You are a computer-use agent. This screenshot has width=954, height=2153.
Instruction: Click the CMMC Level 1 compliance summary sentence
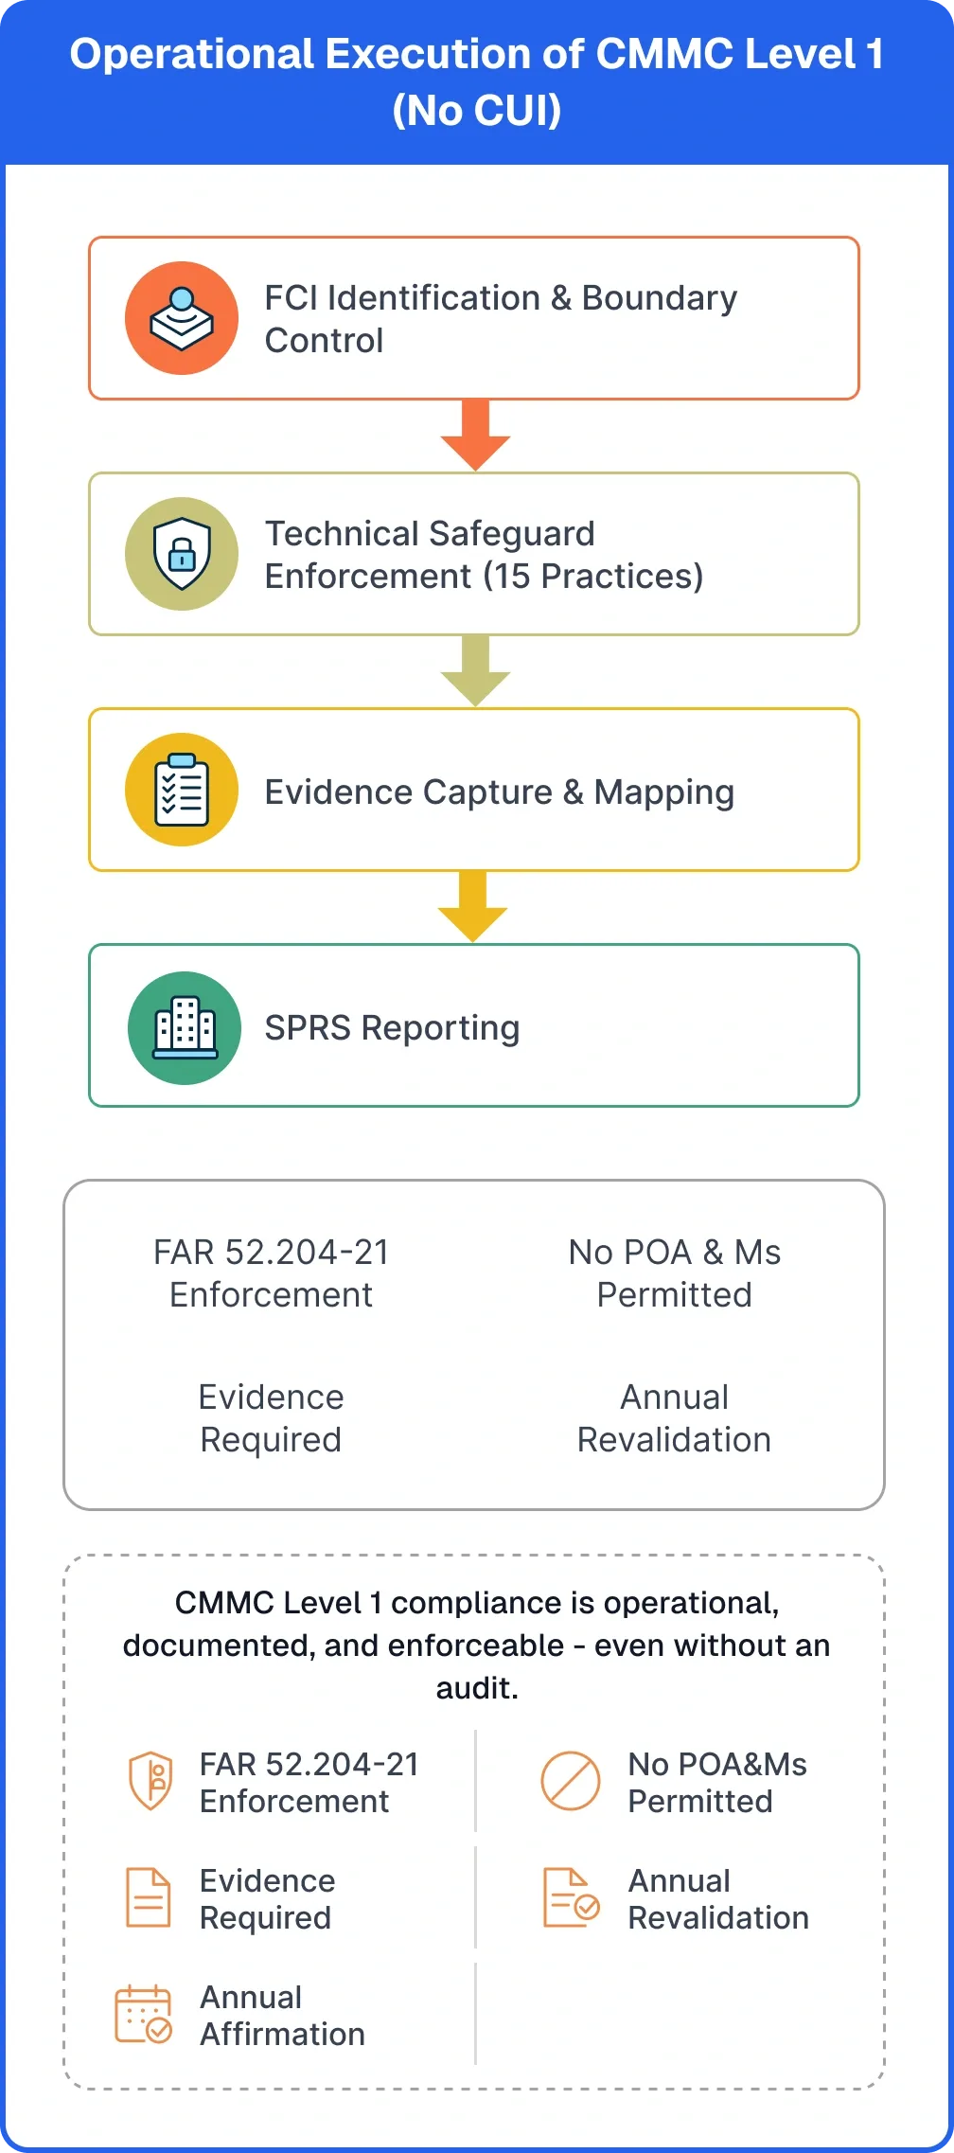pyautogui.click(x=477, y=1646)
